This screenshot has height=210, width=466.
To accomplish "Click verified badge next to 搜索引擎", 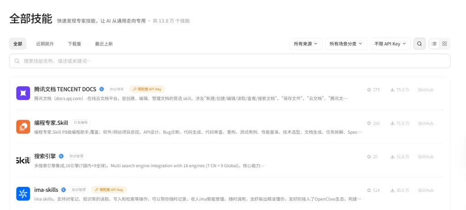I will 61,156.
